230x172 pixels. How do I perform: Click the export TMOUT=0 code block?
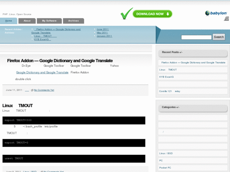coord(74,143)
